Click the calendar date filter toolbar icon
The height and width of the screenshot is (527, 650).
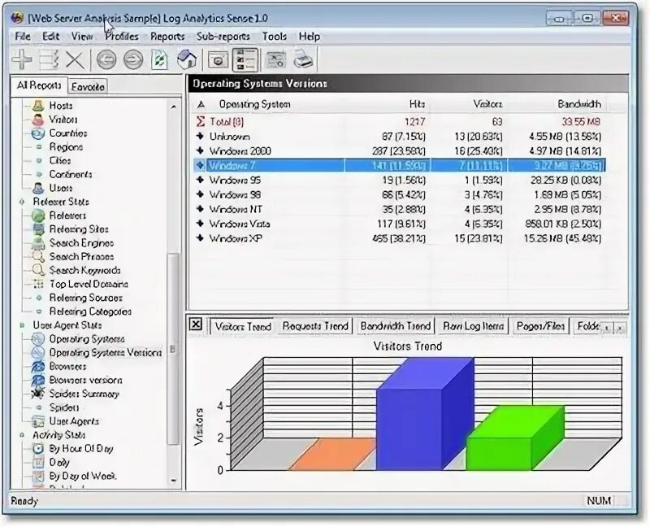[218, 60]
